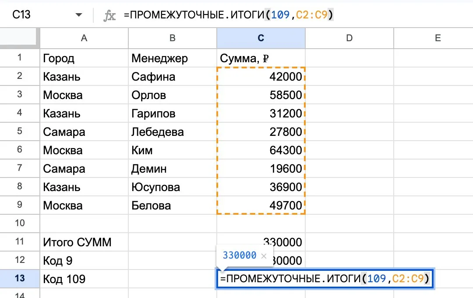Select column B header
This screenshot has height=298, width=473.
click(173, 38)
